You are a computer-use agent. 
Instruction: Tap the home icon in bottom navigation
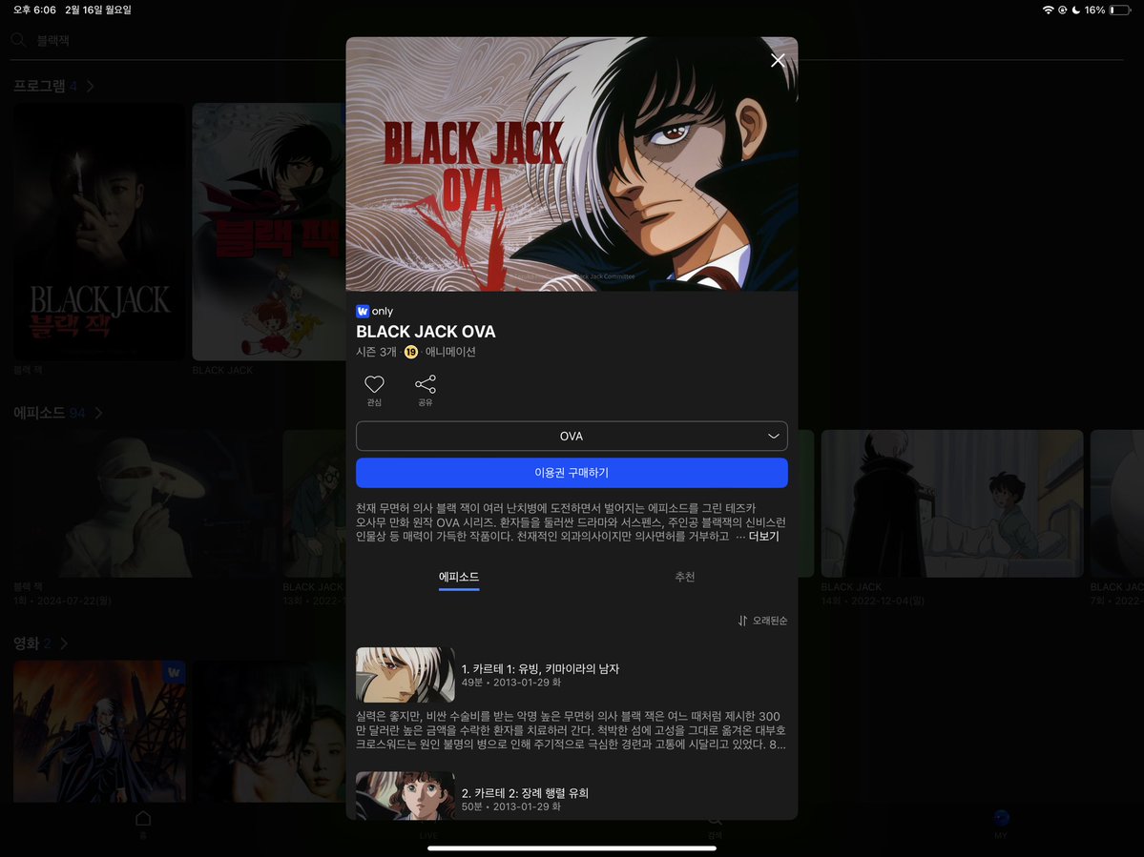coord(143,818)
